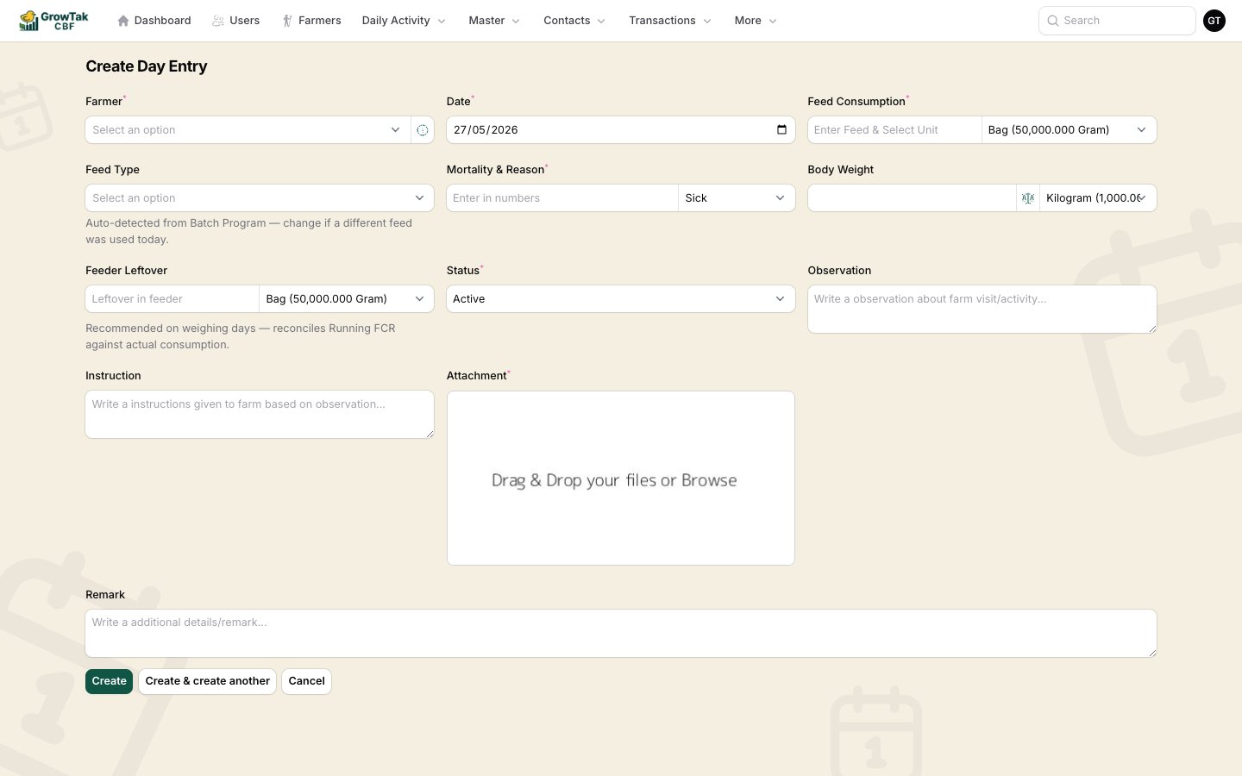Open the Daily Activity menu
The height and width of the screenshot is (776, 1242).
coord(404,21)
